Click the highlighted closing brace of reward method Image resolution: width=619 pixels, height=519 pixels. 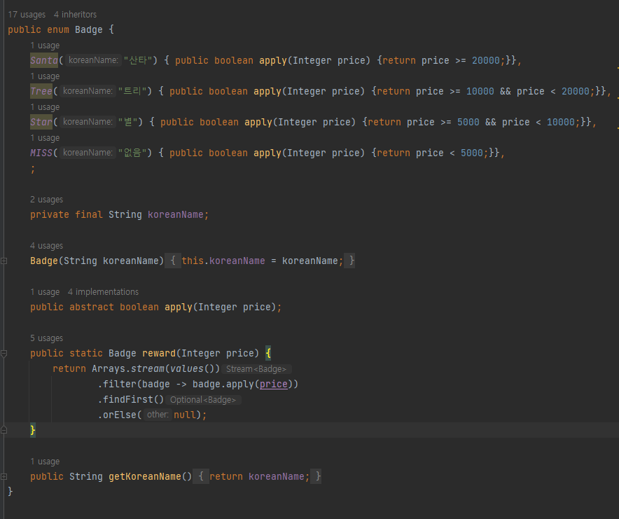pyautogui.click(x=33, y=430)
